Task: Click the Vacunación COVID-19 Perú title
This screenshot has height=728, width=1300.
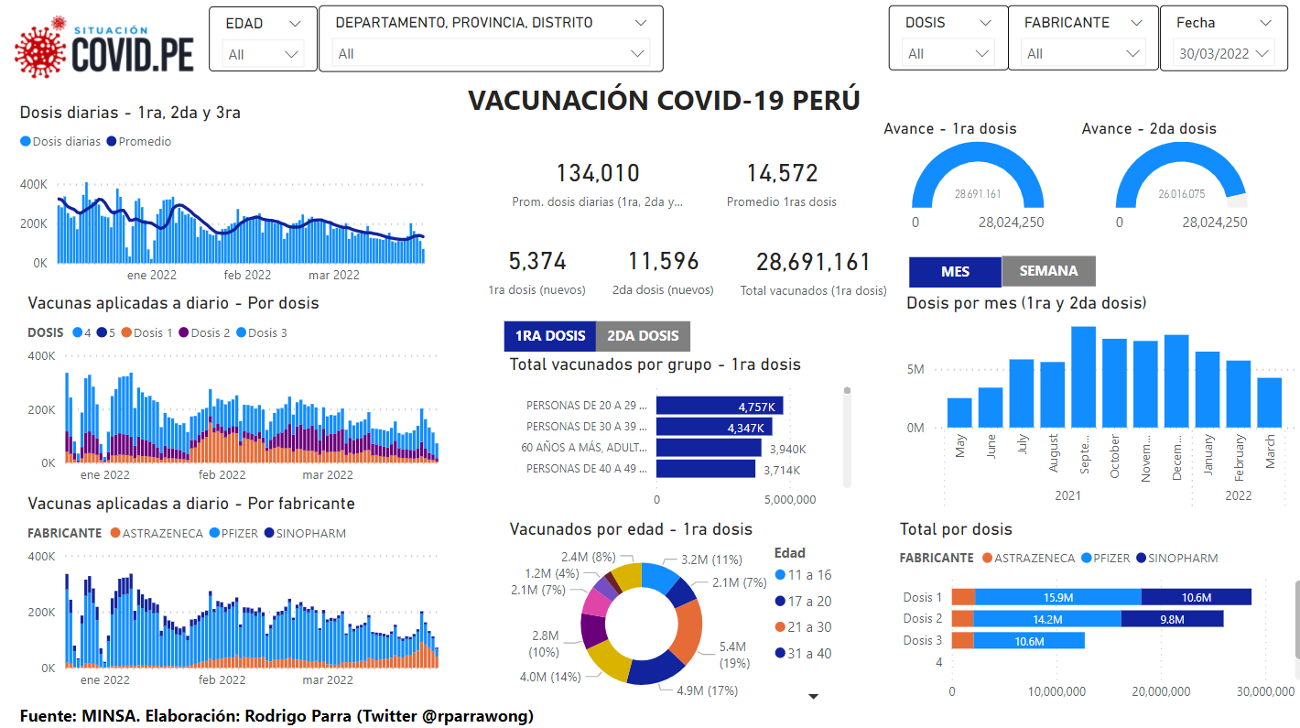Action: [x=664, y=100]
